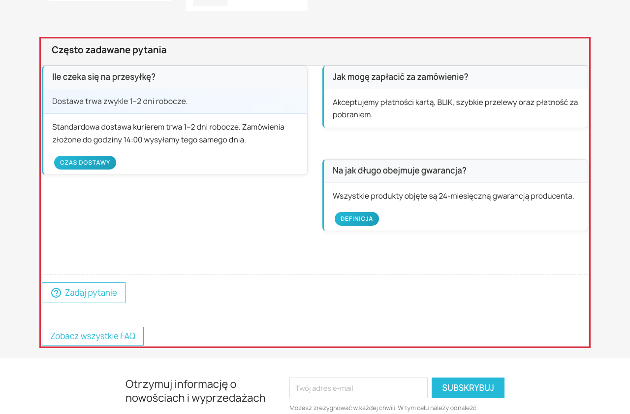Screen dimensions: 630x414
Task: Select the newsletter heading 'Otrzymuj informację o nowościach'
Action: (x=195, y=391)
